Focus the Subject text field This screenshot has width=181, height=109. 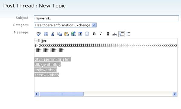(106, 18)
